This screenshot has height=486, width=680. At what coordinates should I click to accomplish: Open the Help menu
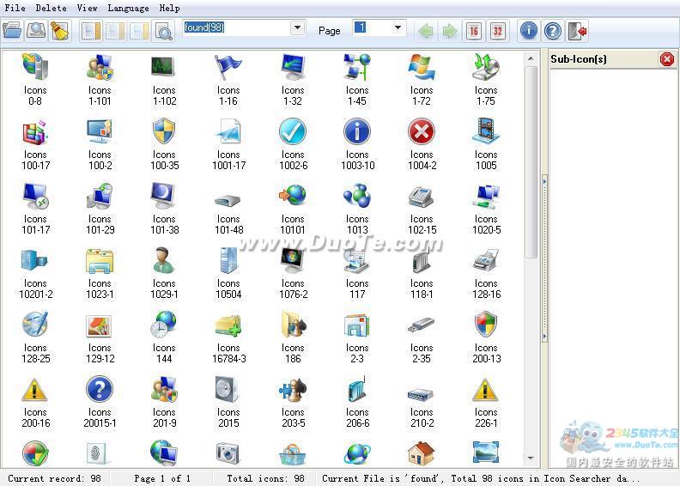[169, 8]
